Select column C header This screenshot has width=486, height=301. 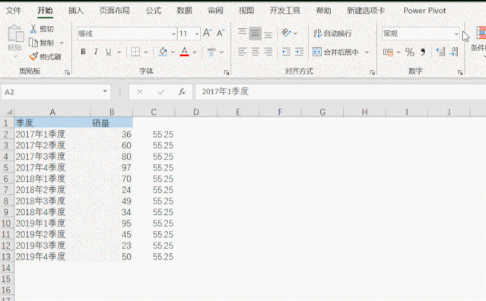click(154, 112)
